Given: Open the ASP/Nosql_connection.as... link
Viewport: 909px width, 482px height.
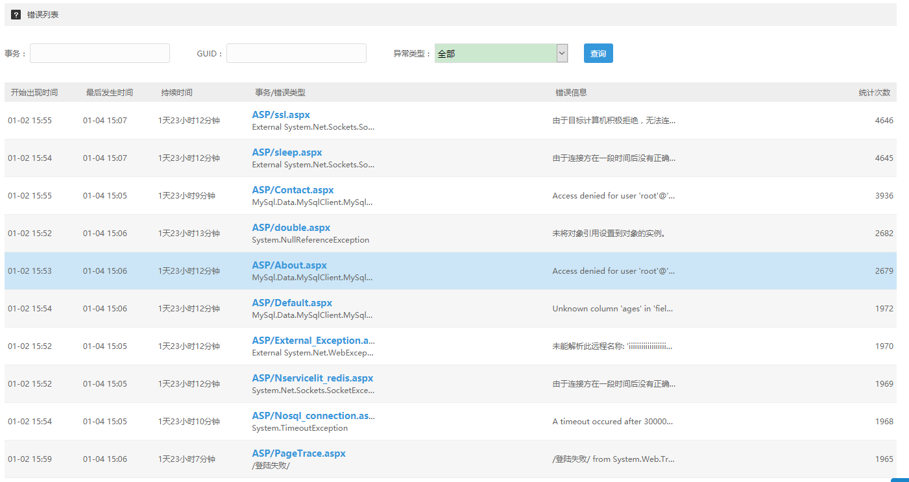Looking at the screenshot, I should coord(313,416).
